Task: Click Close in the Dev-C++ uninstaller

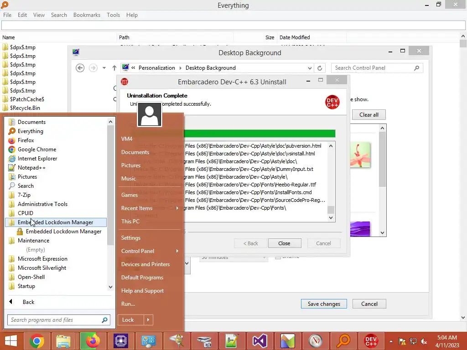Action: click(x=285, y=243)
